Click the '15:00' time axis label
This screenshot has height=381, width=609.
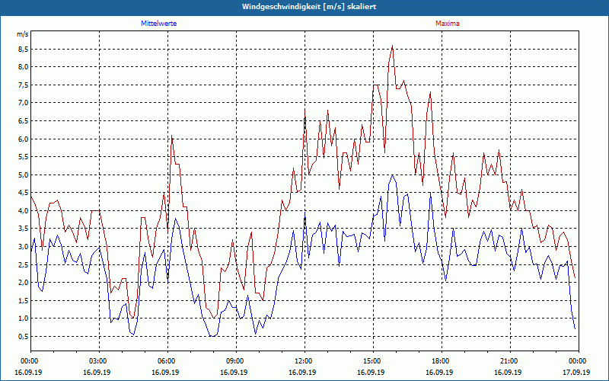[x=371, y=361]
